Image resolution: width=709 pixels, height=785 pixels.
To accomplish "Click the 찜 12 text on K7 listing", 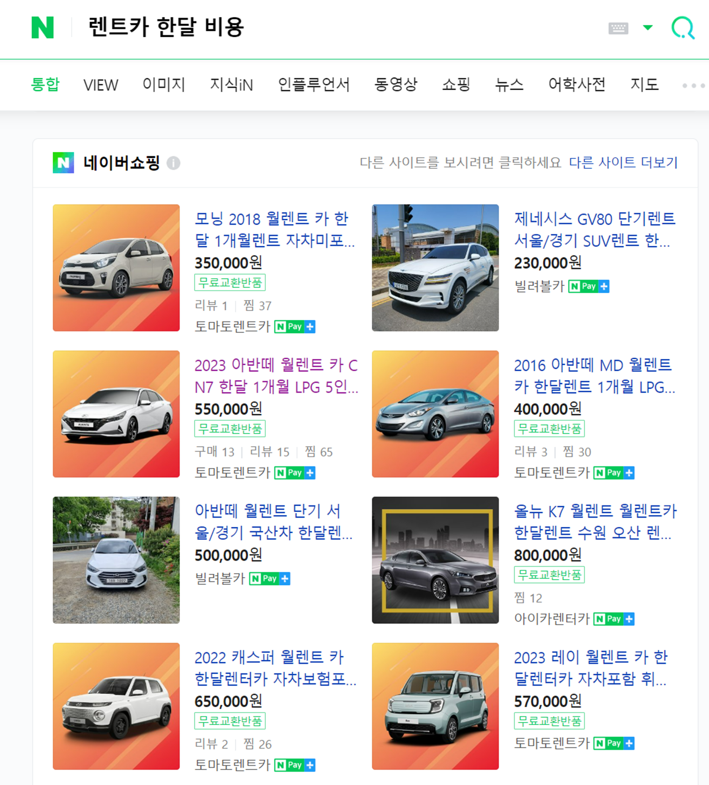I will [x=528, y=598].
